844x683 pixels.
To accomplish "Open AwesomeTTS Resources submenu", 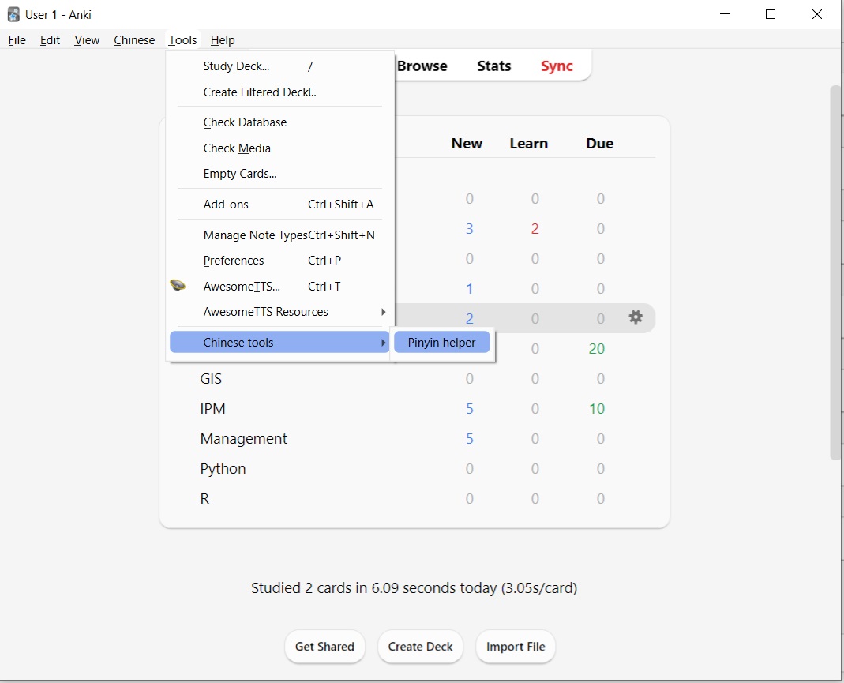I will pos(280,312).
